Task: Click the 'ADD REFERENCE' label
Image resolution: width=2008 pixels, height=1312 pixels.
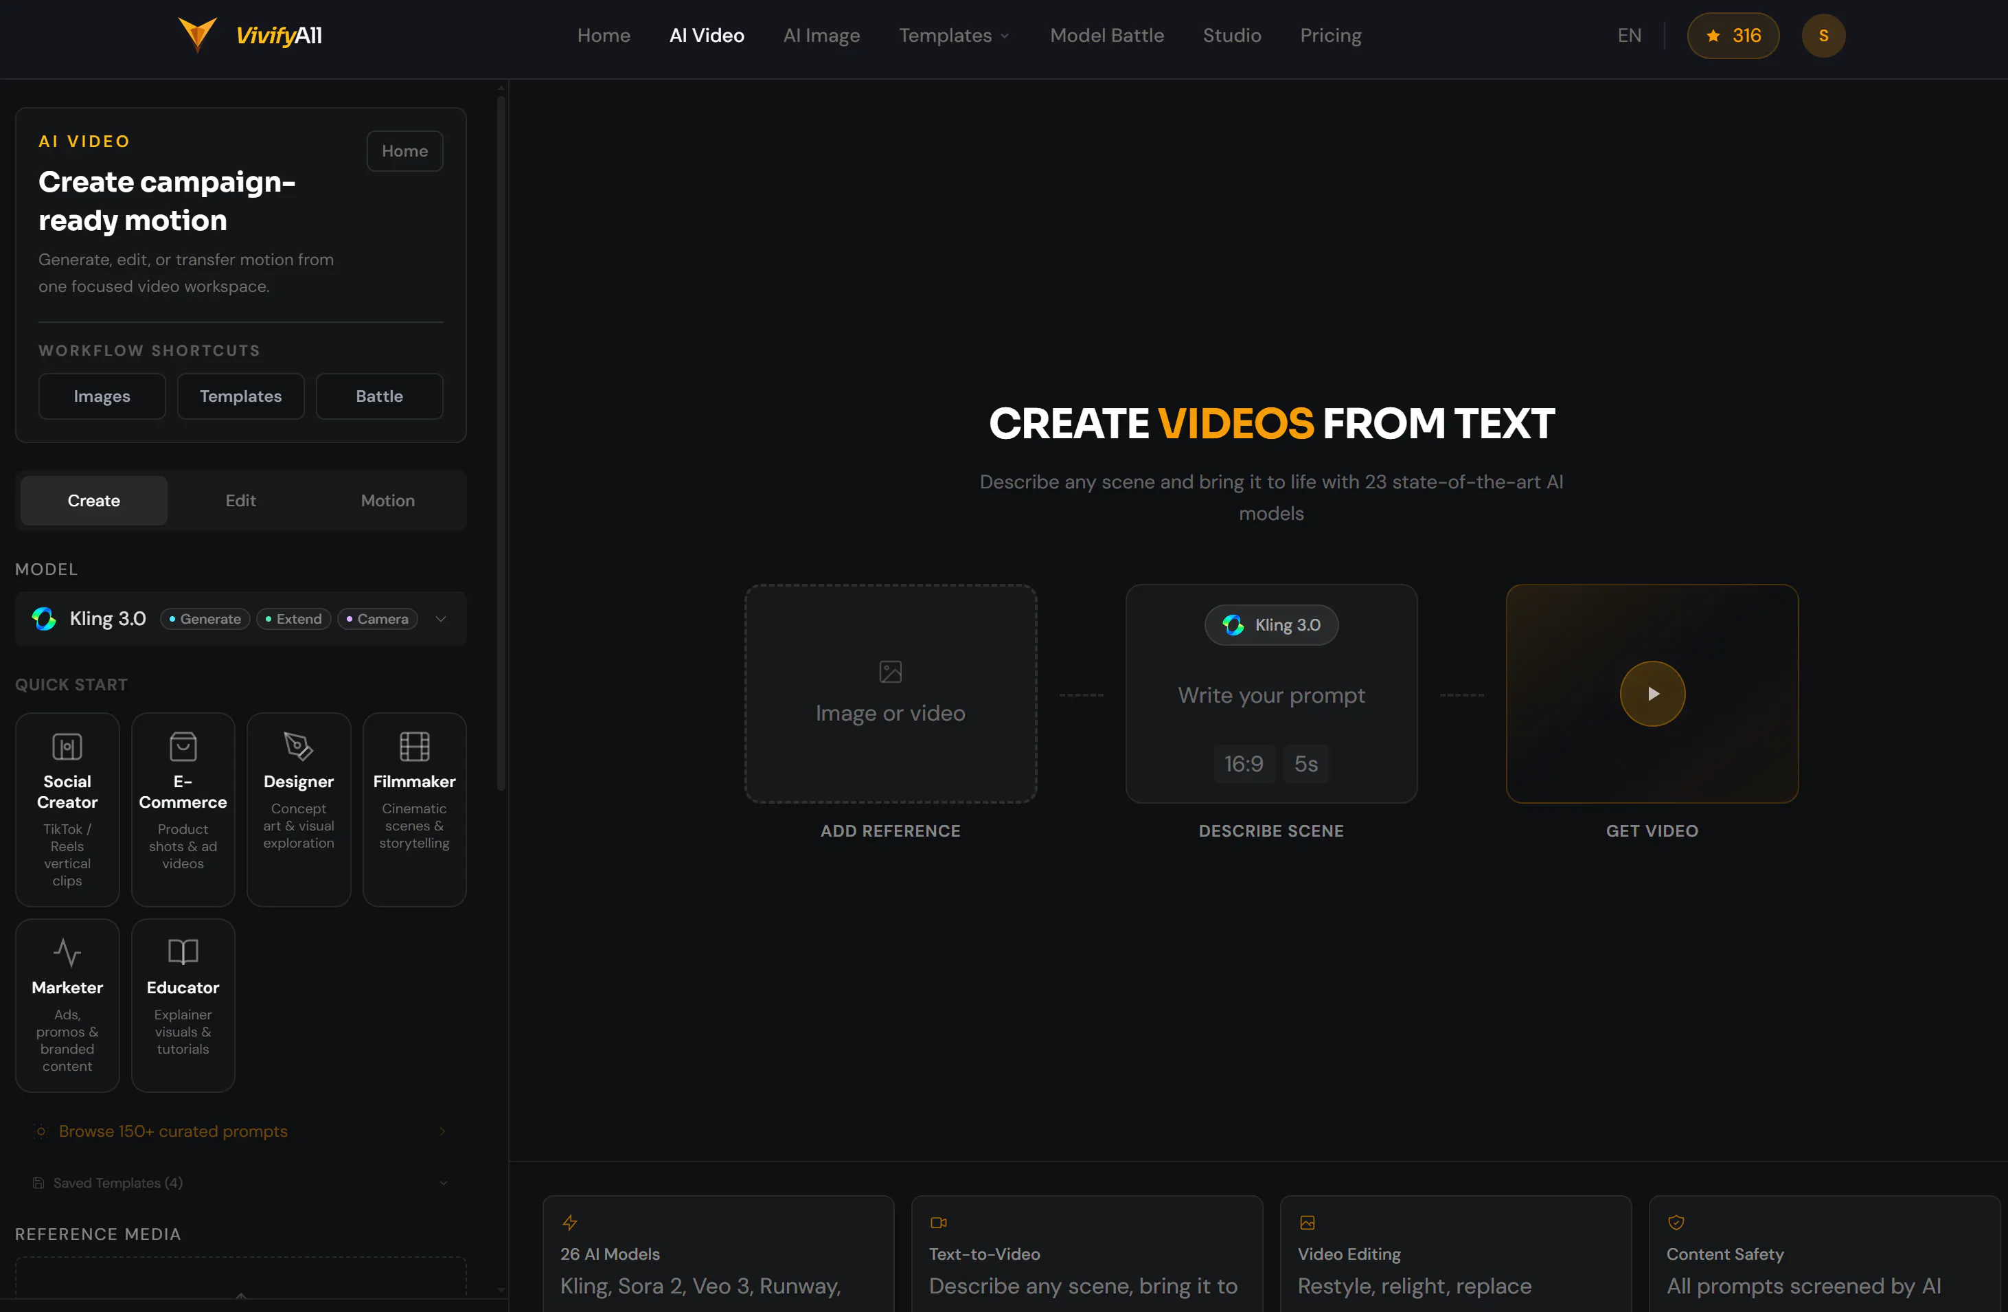Action: point(890,831)
